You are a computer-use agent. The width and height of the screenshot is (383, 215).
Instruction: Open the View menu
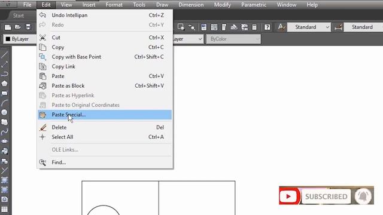coord(66,5)
